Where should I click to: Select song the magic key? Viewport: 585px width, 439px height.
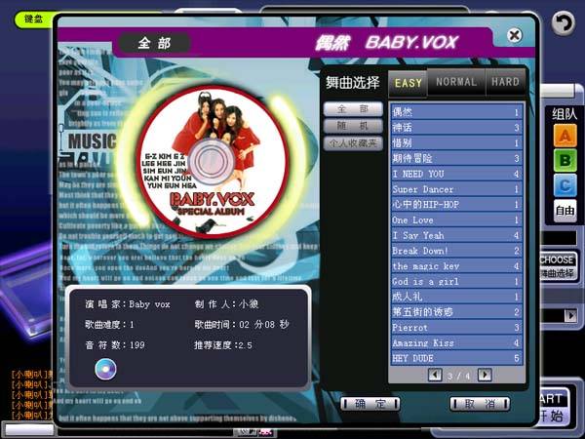click(456, 265)
